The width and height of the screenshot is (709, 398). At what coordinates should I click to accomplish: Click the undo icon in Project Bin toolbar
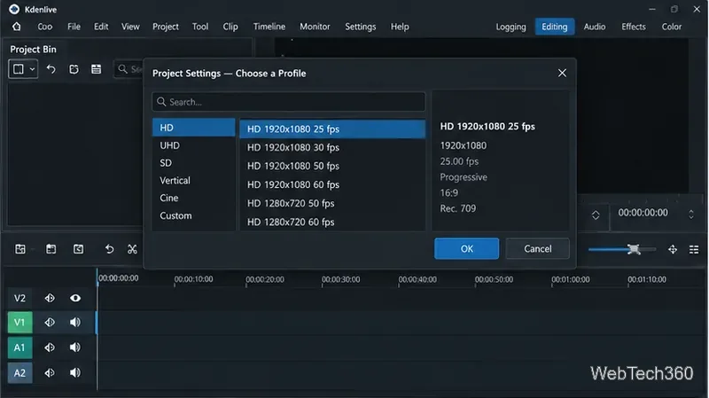point(51,69)
